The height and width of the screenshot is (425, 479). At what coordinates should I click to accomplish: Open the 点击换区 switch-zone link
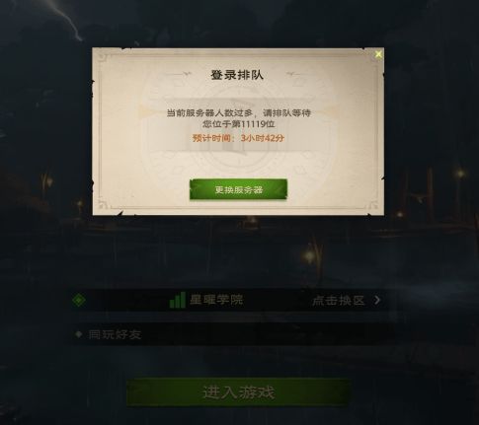pos(339,300)
